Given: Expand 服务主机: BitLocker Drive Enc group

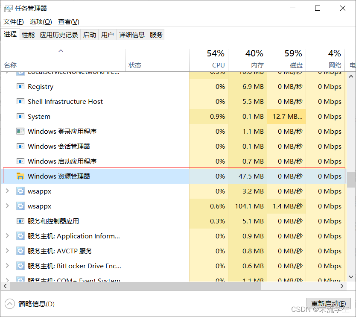Looking at the screenshot, I should click(7, 266).
